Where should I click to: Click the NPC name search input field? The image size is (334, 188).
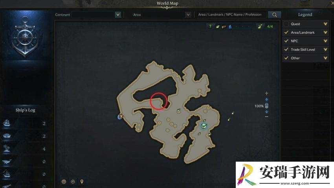point(231,15)
